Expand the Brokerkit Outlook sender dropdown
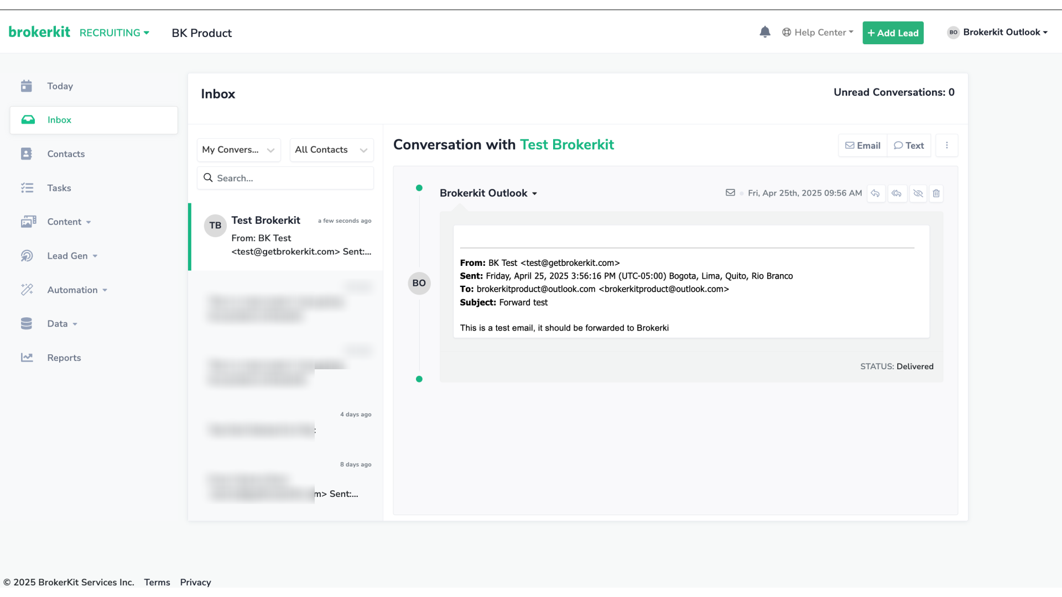The height and width of the screenshot is (597, 1062). tap(488, 193)
